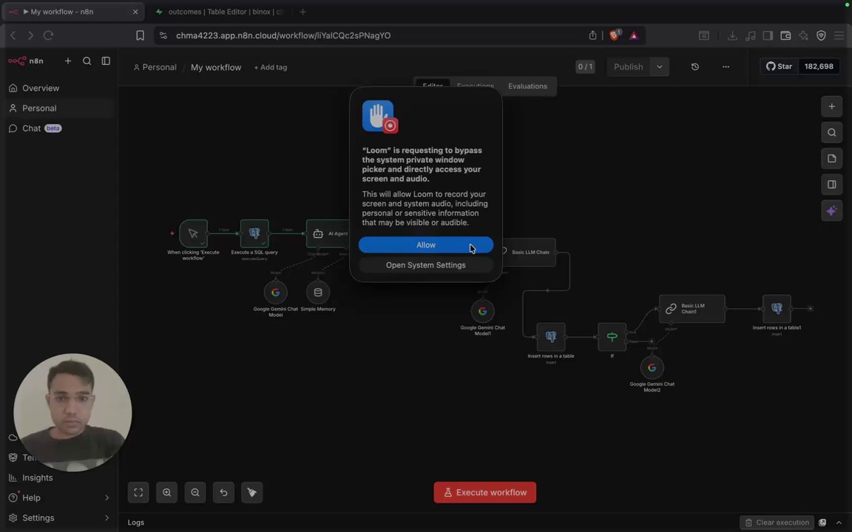
Task: Open browser downloads icon
Action: point(732,35)
